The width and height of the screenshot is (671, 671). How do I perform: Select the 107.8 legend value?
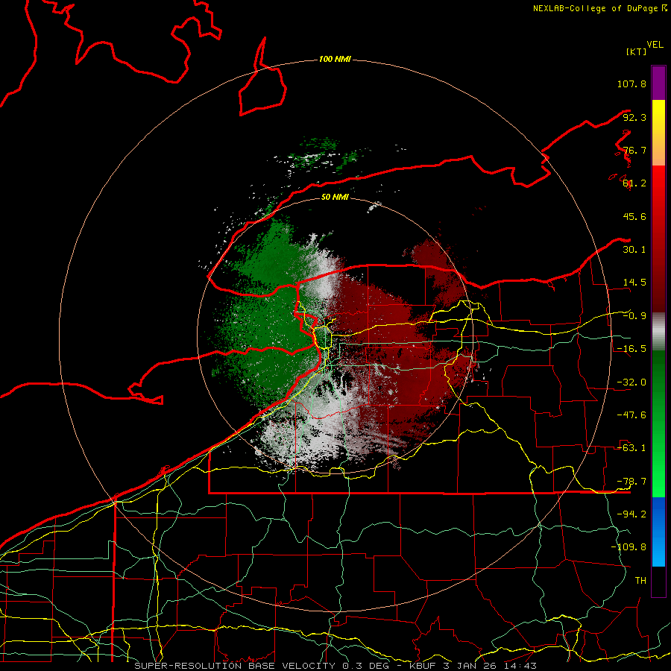[x=631, y=84]
